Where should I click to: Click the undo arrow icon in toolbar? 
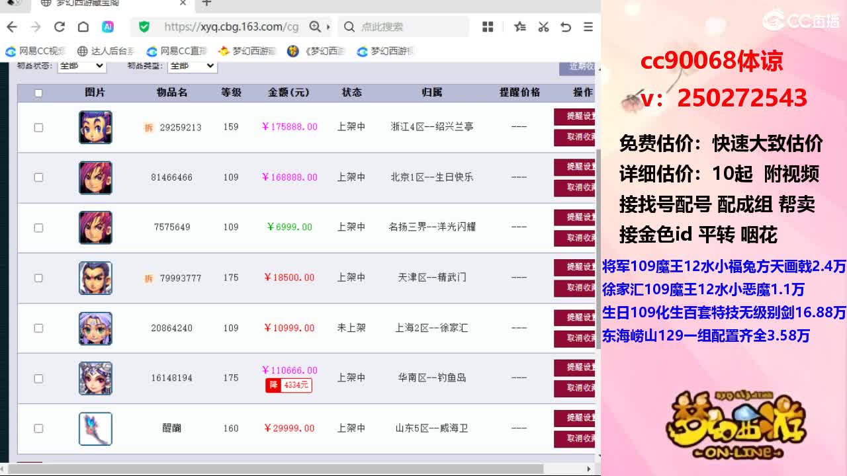coord(566,27)
